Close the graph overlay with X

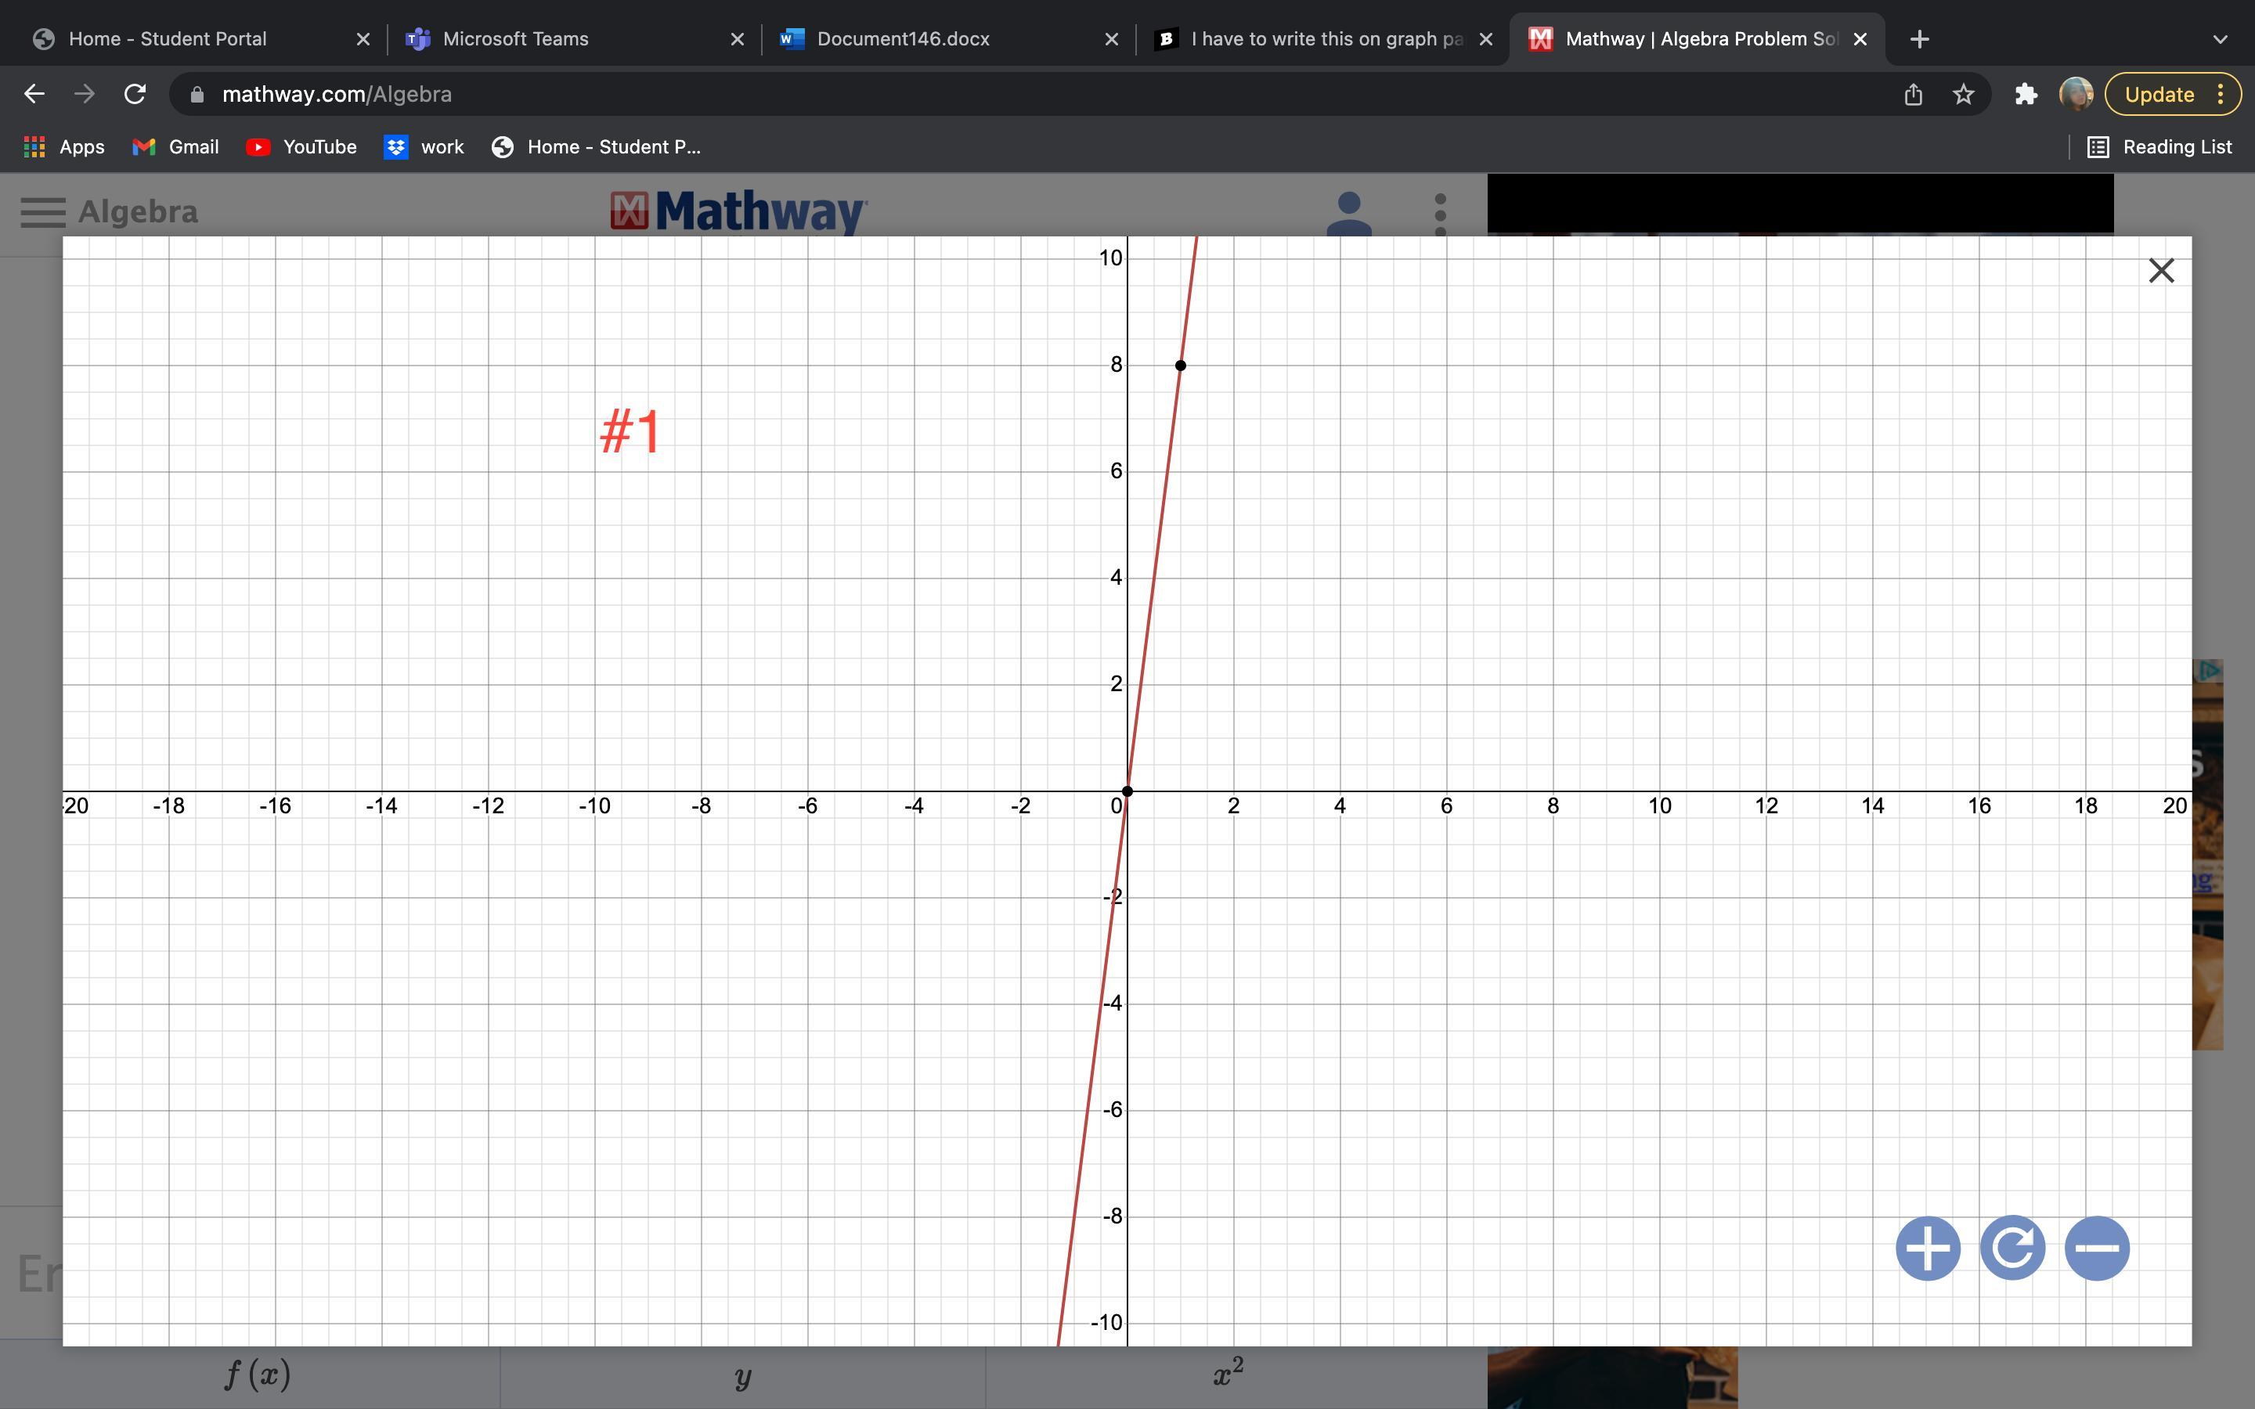click(x=2160, y=271)
